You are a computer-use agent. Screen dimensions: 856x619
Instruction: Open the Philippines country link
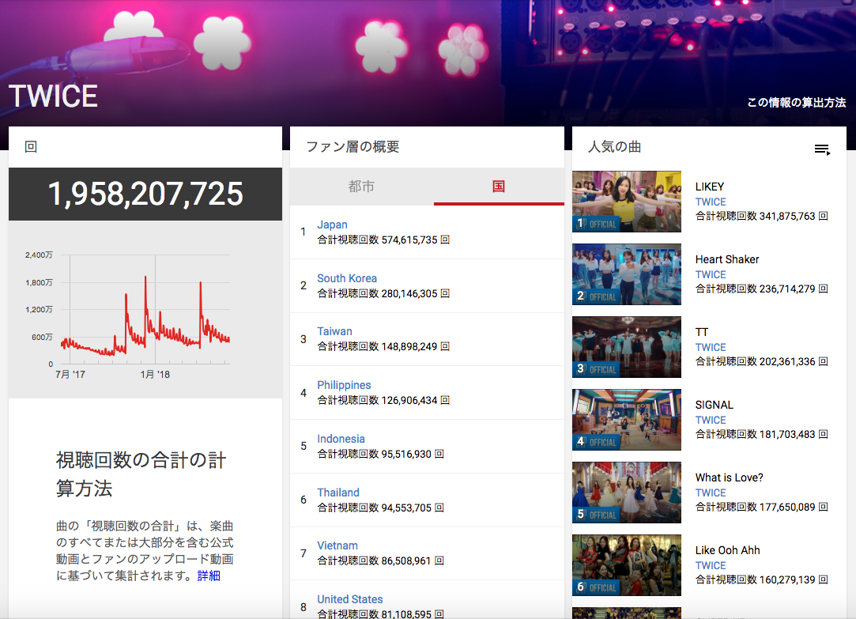(344, 385)
